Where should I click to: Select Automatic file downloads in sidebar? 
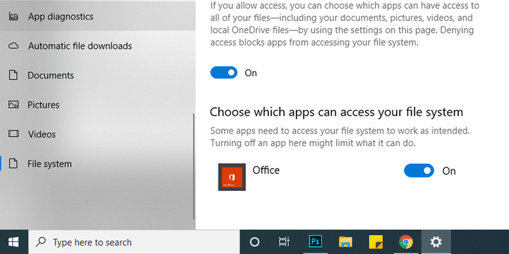click(x=97, y=46)
